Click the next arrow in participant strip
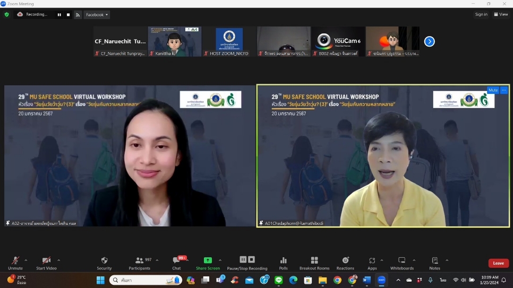Screen dimensions: 513x288 [x=430, y=41]
